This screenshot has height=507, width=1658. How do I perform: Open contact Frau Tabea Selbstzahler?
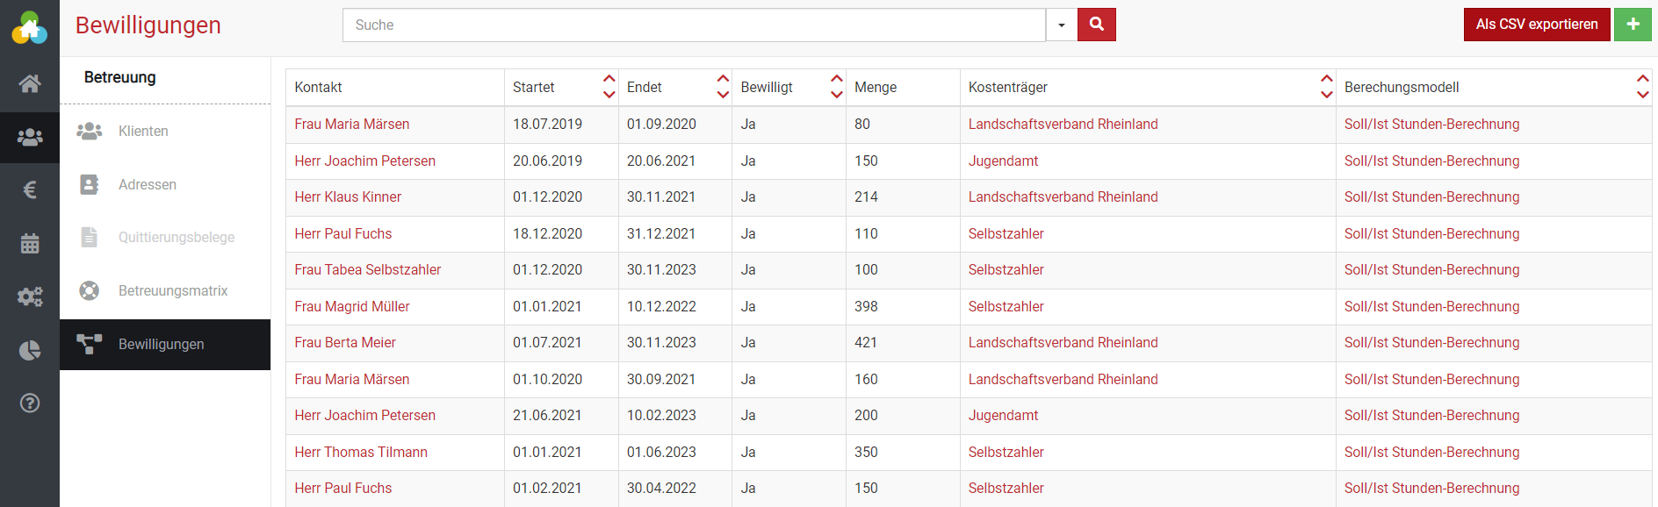tap(368, 270)
